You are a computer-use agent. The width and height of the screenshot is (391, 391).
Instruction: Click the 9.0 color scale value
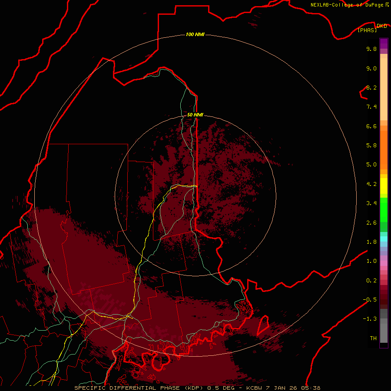point(371,68)
